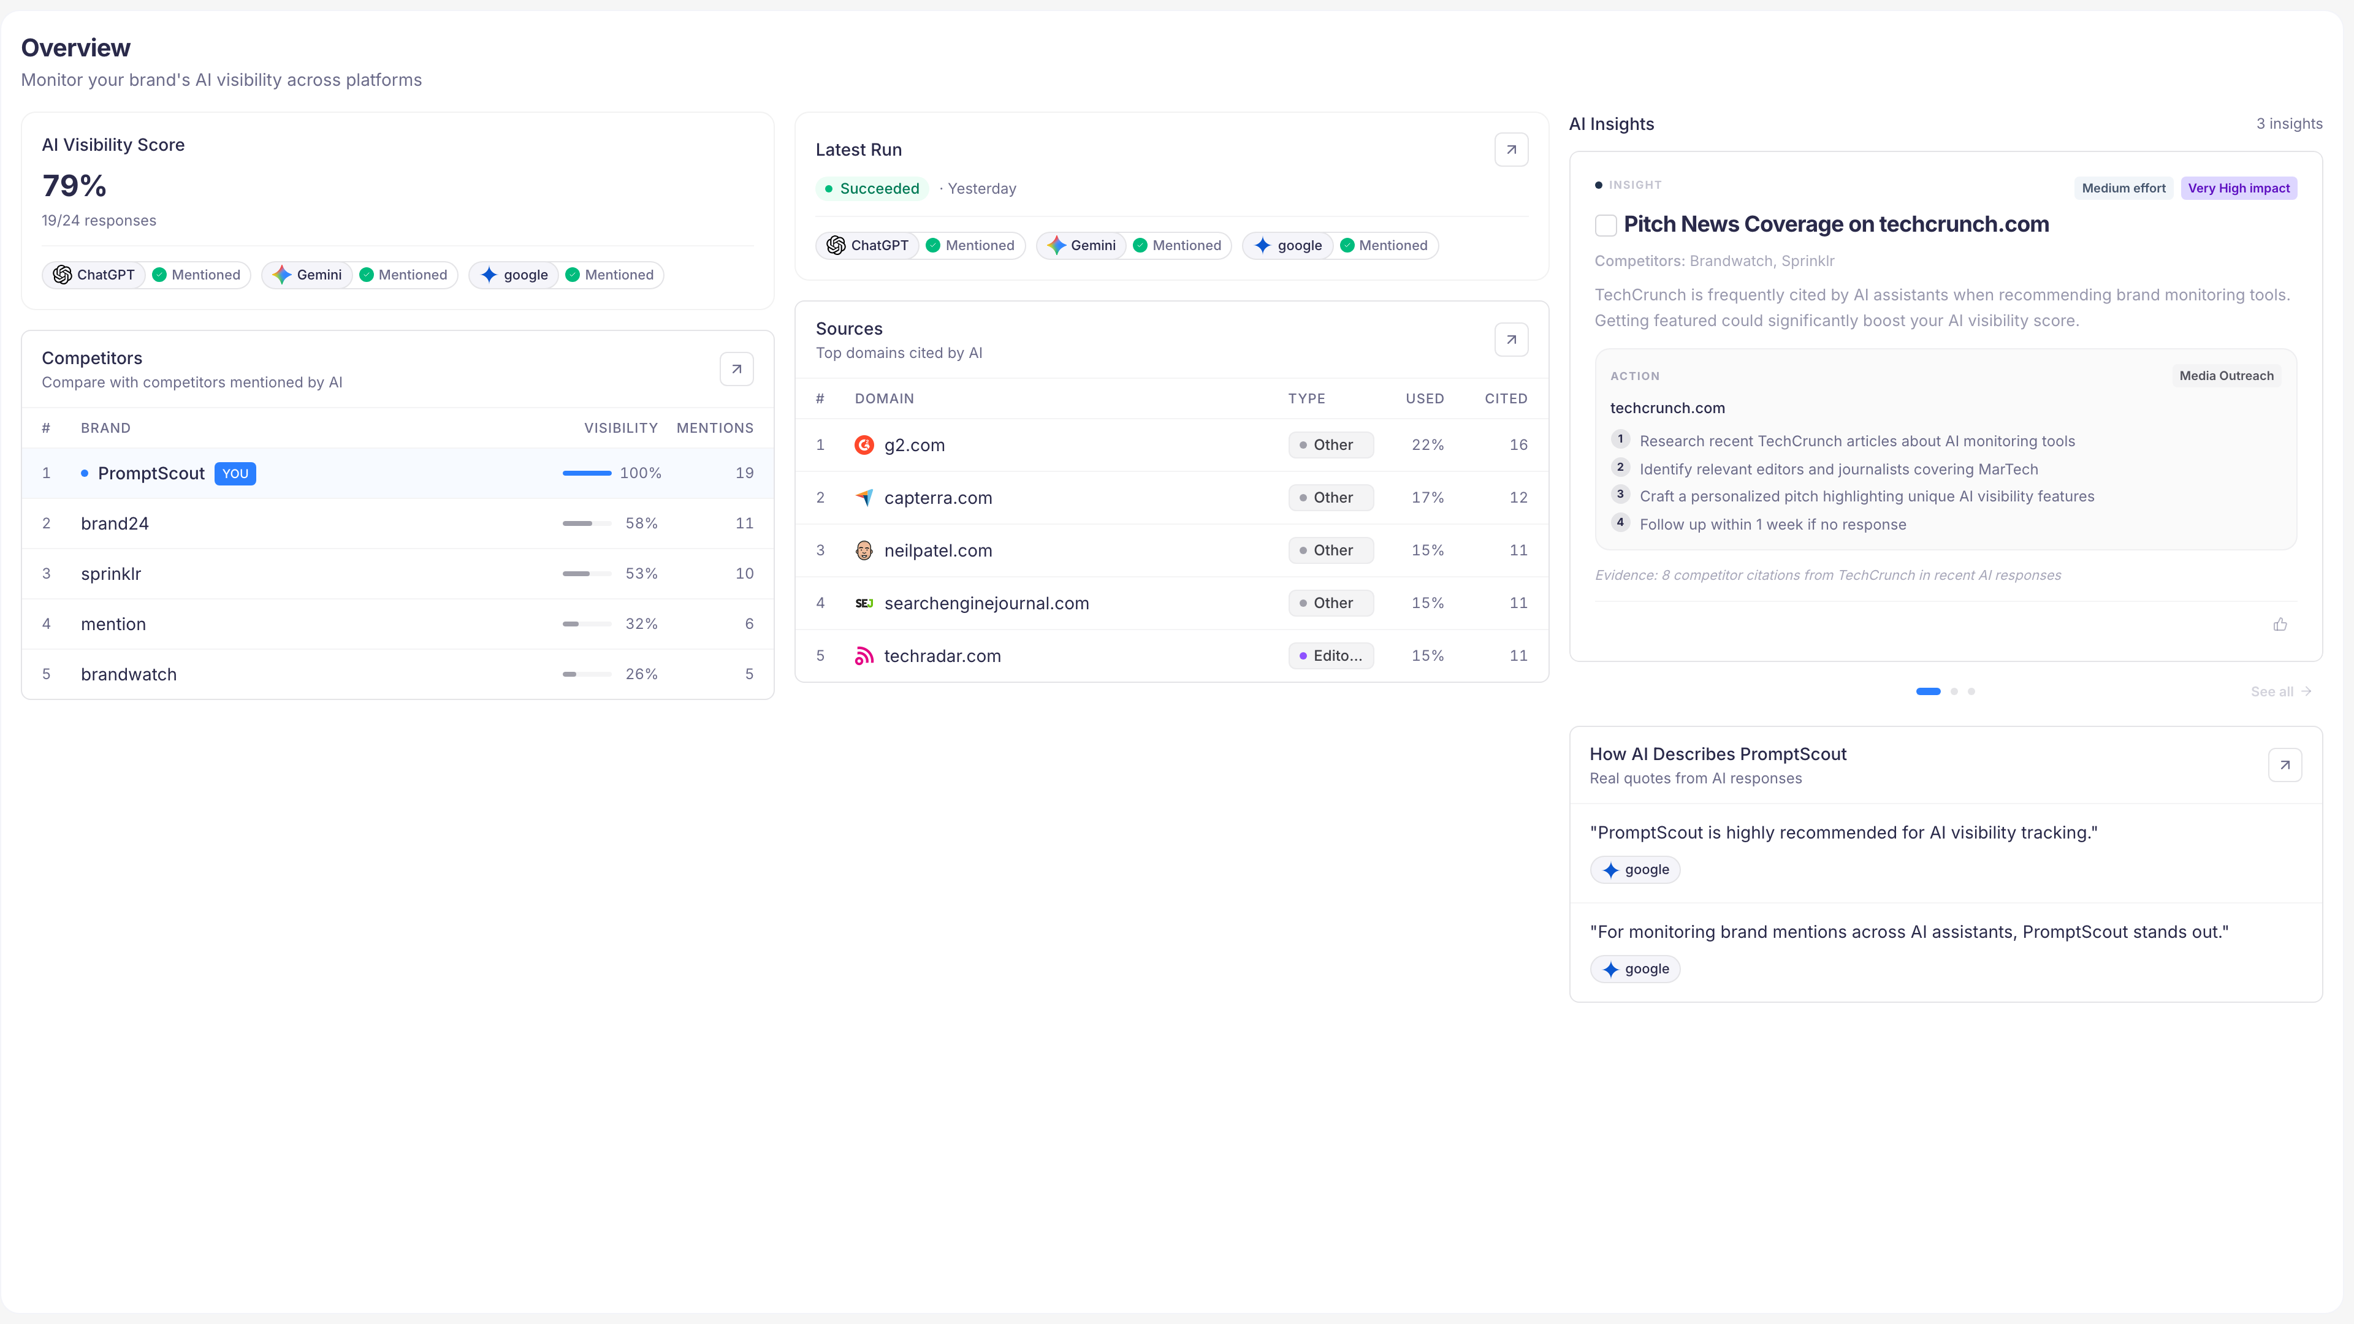Open the Competitors detail arrow icon

click(736, 369)
